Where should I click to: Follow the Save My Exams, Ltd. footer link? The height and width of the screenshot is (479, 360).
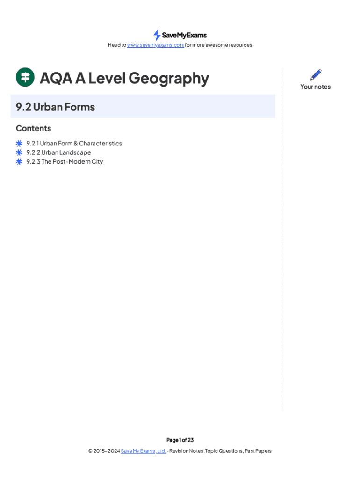pos(143,451)
